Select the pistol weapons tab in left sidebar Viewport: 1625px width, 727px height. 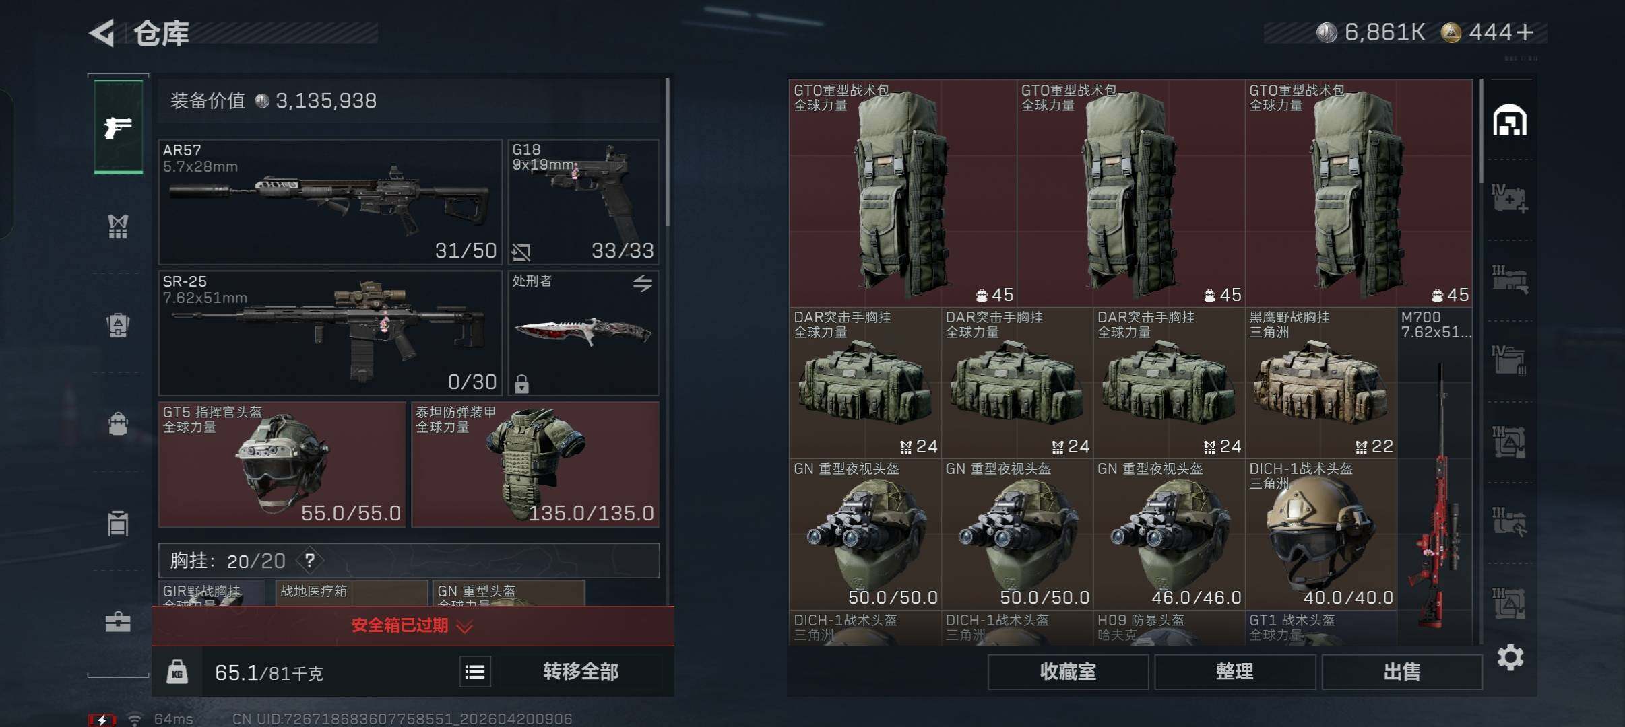[x=118, y=127]
